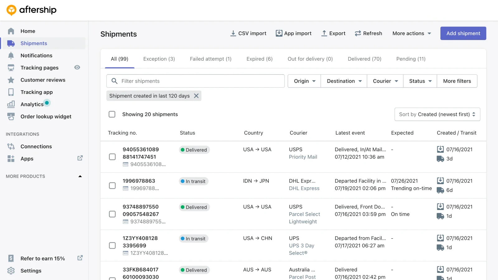This screenshot has width=498, height=280.
Task: Click the More filters button
Action: [457, 81]
